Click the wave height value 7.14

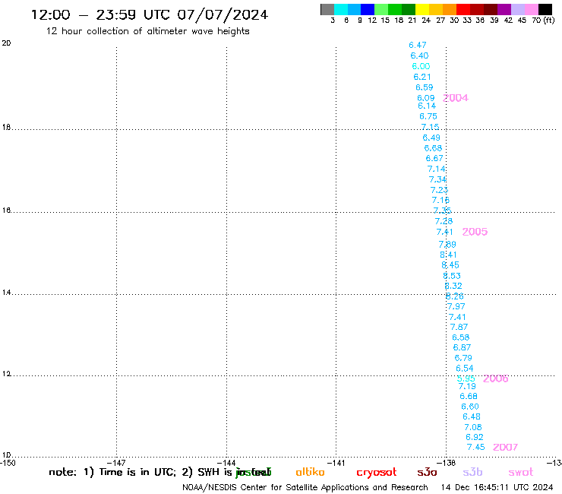pyautogui.click(x=436, y=169)
